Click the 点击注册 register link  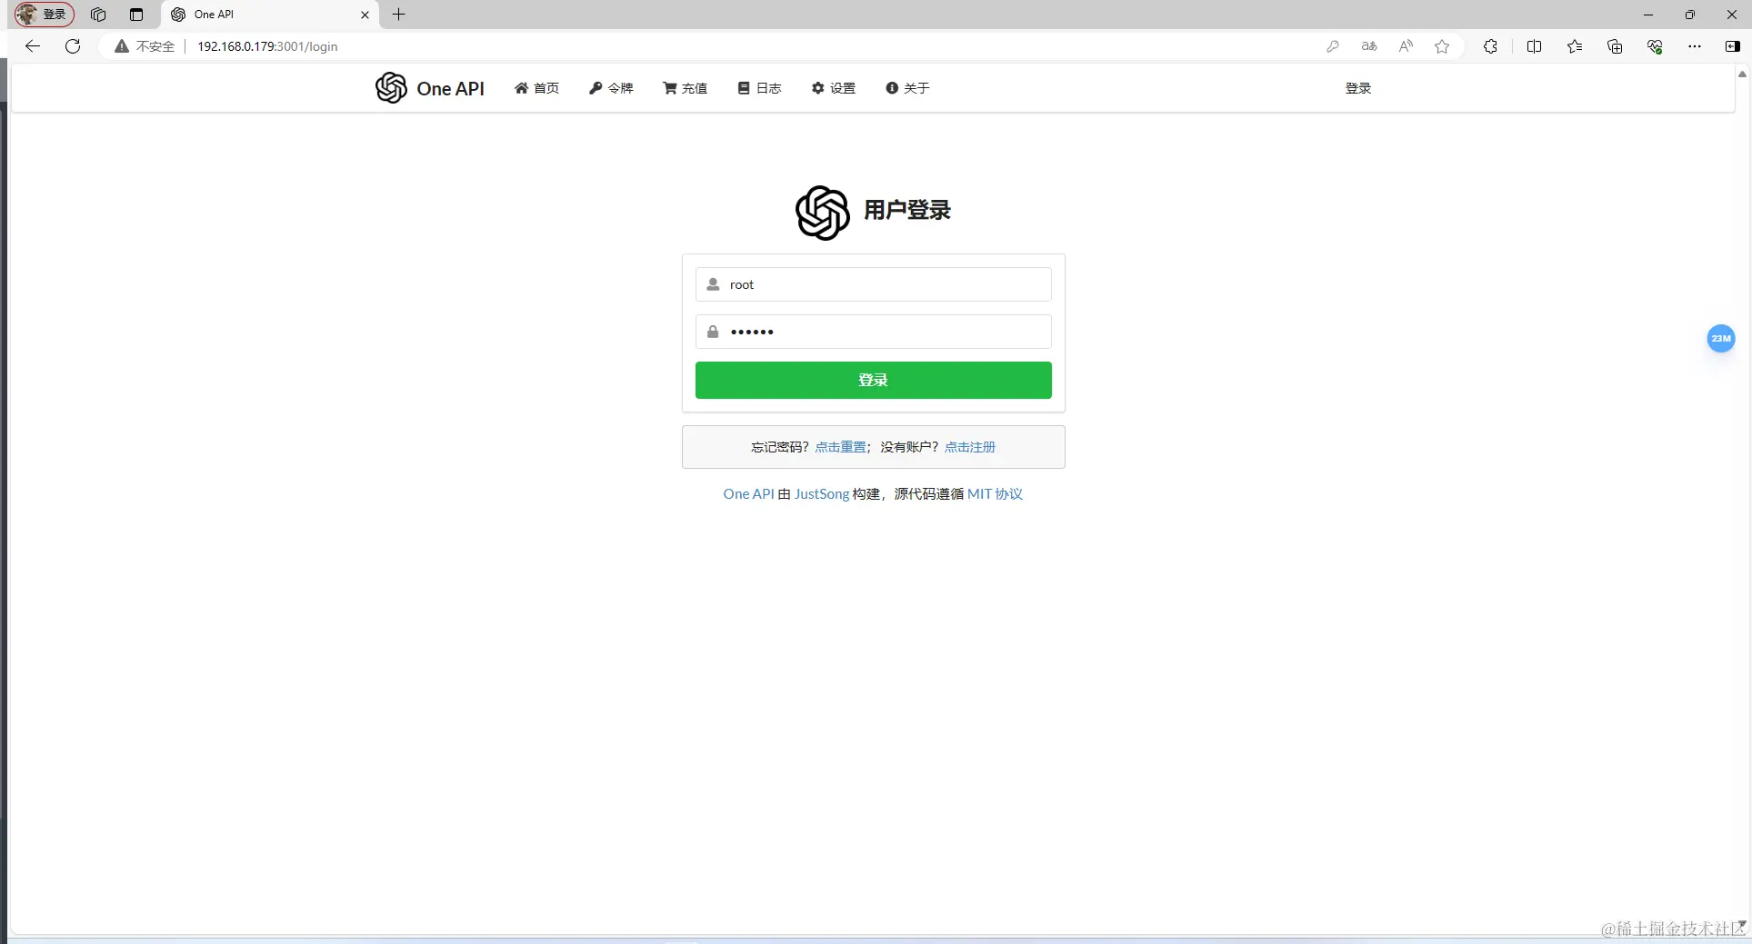coord(970,447)
